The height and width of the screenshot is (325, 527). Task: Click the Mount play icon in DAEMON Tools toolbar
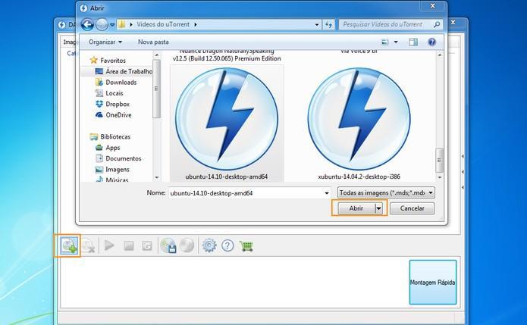109,245
